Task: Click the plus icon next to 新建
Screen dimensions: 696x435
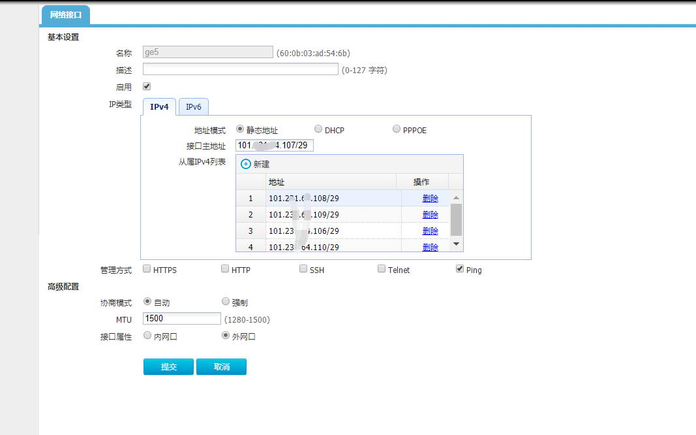Action: coord(246,165)
